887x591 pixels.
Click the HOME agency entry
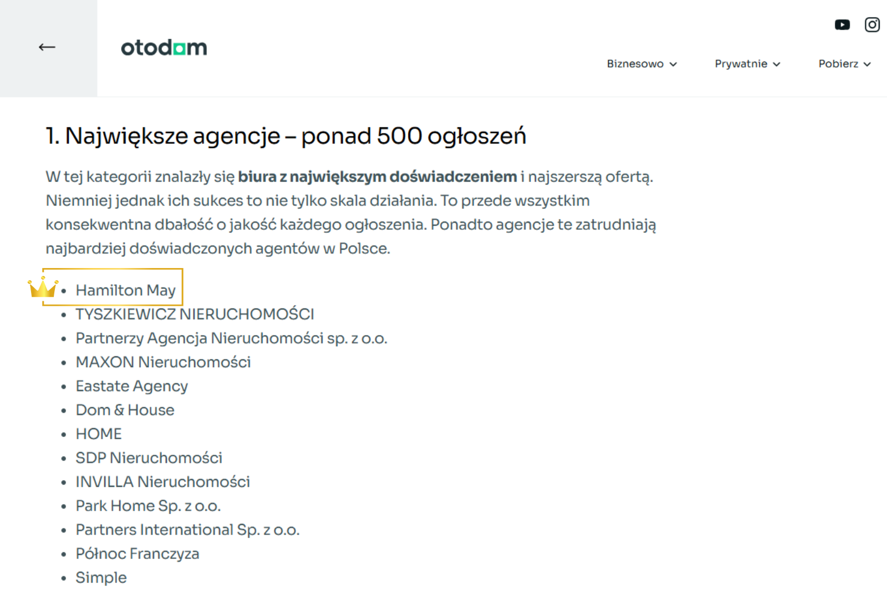99,434
